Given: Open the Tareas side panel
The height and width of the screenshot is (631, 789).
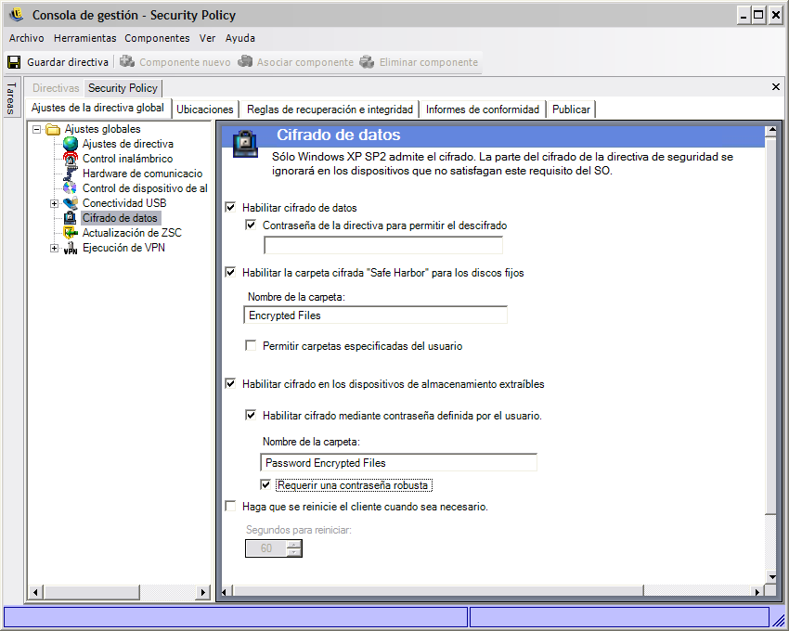Looking at the screenshot, I should pos(10,97).
